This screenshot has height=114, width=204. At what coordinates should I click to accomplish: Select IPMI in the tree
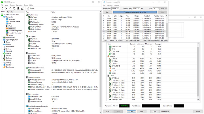(x=10, y=26)
